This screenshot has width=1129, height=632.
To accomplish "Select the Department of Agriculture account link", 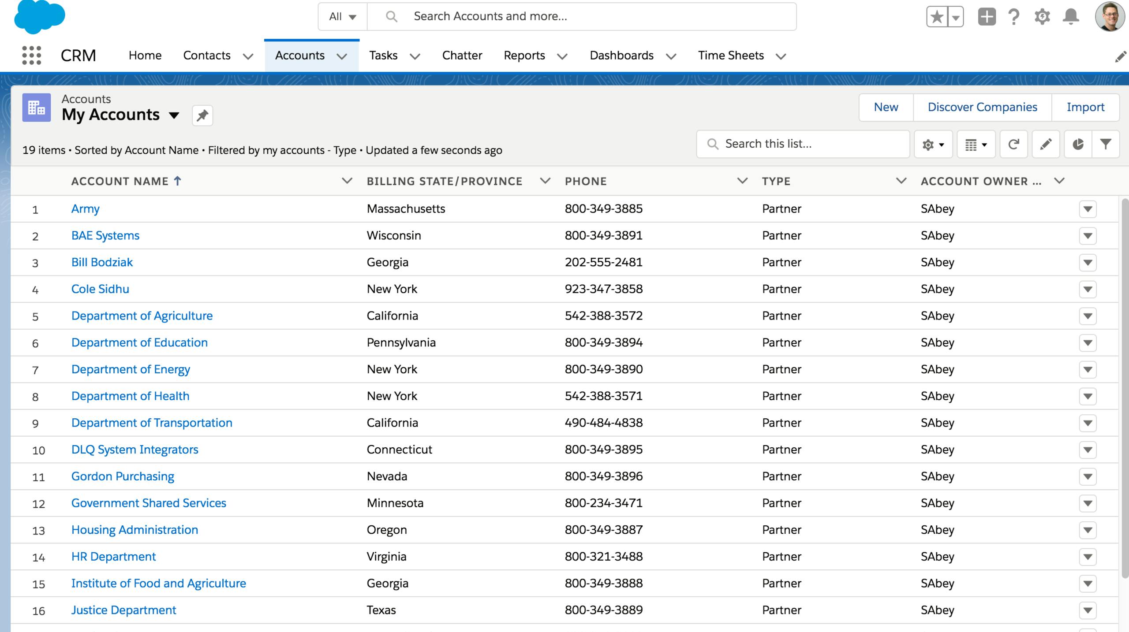I will coord(142,315).
